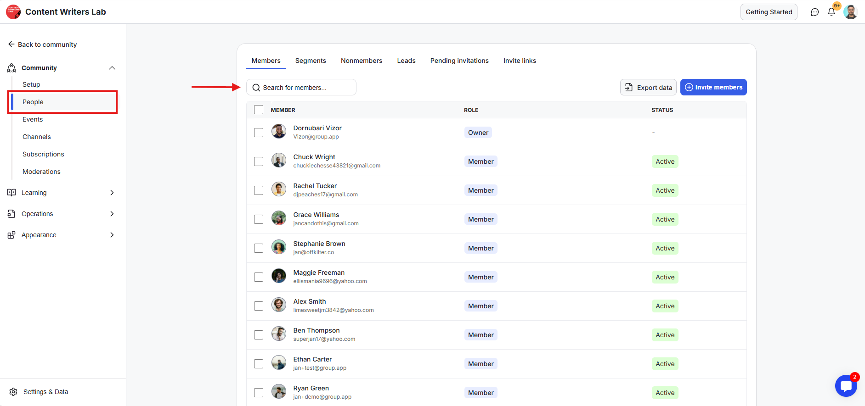
Task: Click the Export data button
Action: click(x=648, y=87)
